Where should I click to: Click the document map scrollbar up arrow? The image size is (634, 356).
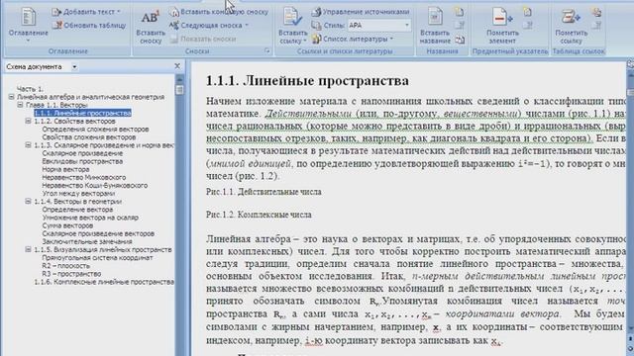pos(179,79)
